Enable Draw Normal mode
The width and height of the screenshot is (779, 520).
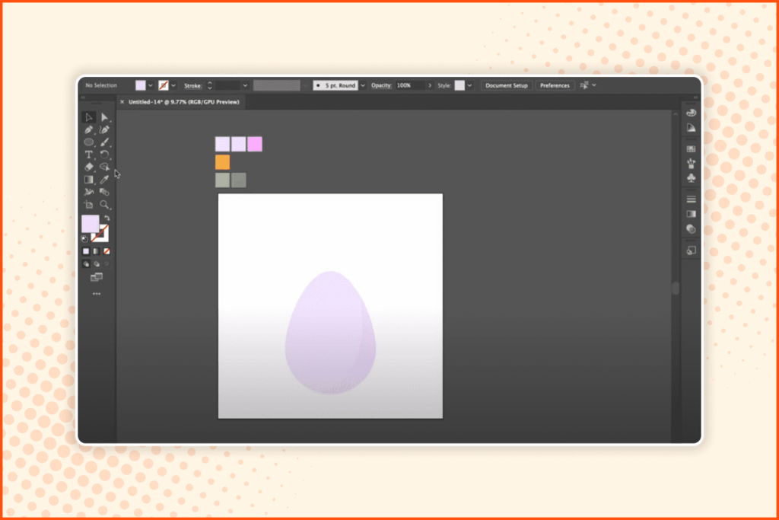pos(86,264)
